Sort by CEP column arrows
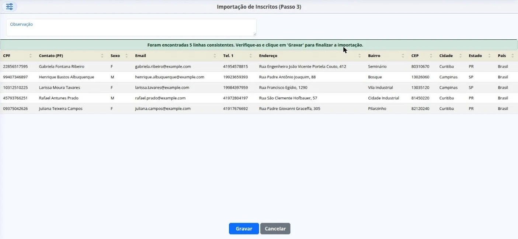518x239 pixels. point(431,56)
